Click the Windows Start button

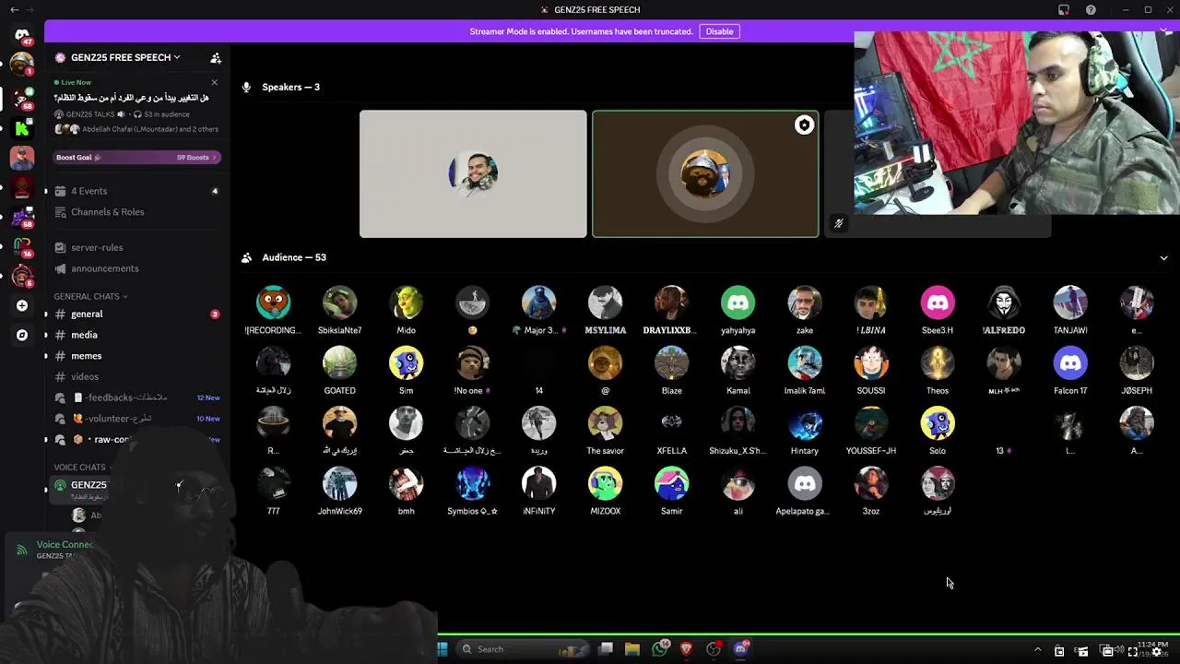point(442,649)
